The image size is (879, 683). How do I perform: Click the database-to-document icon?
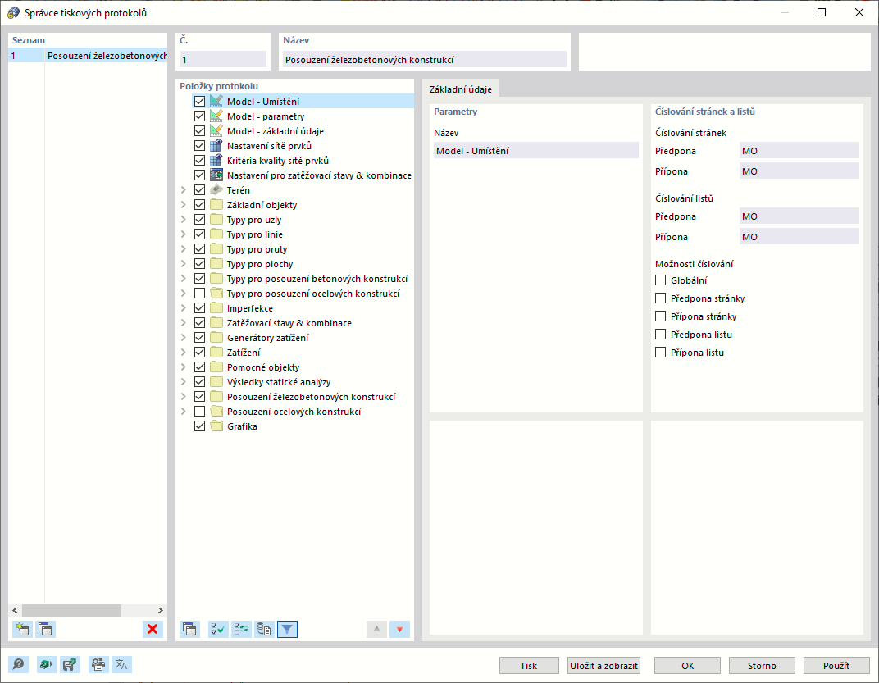[264, 629]
